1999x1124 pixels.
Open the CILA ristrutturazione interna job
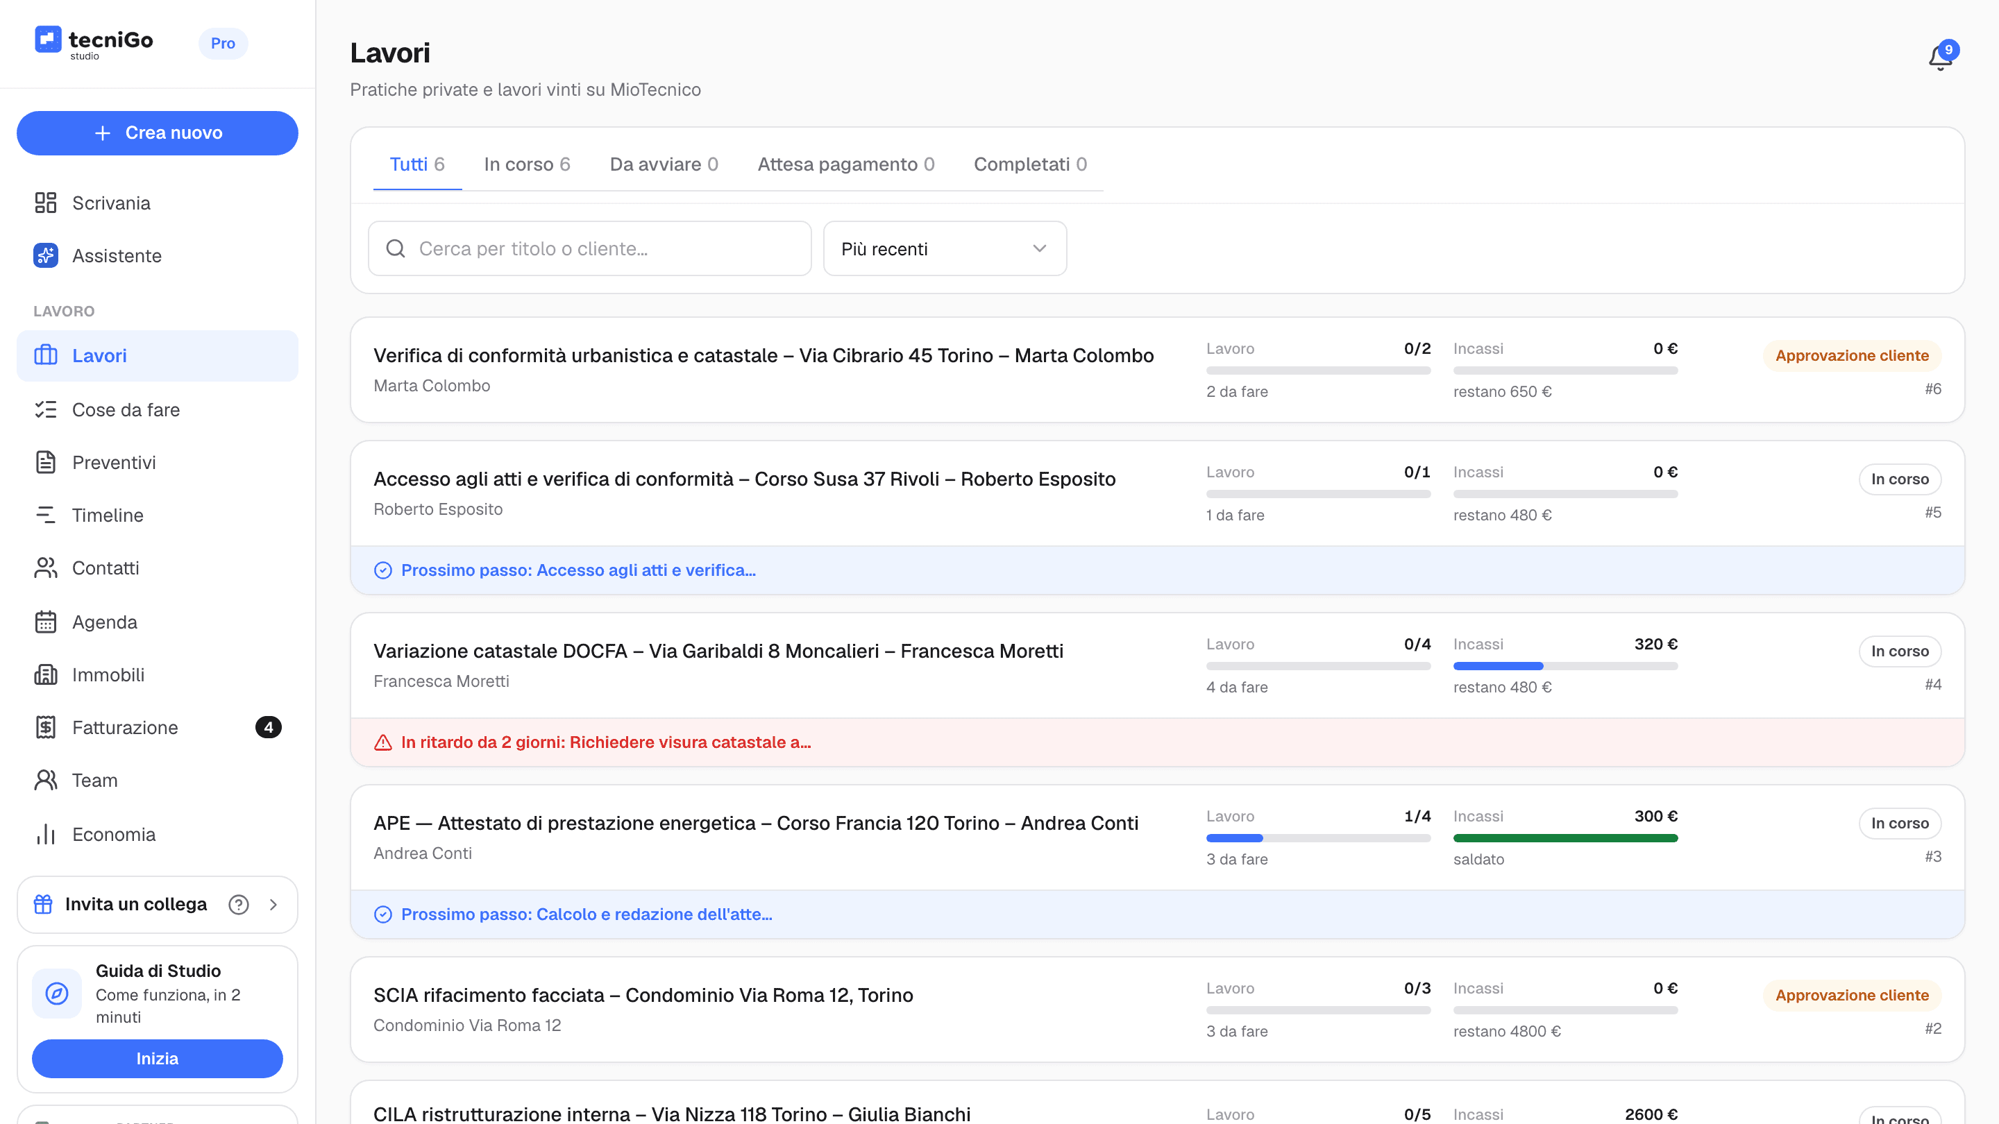click(672, 1114)
